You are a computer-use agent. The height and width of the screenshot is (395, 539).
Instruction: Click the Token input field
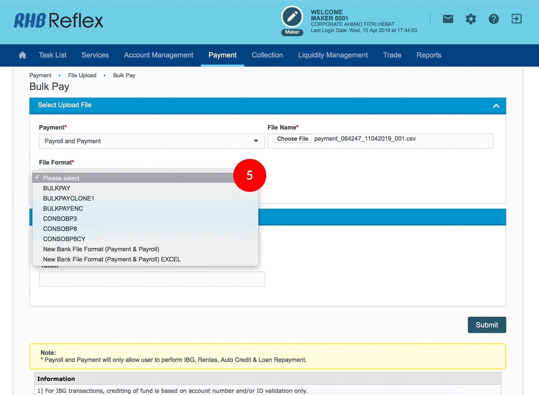(x=152, y=279)
